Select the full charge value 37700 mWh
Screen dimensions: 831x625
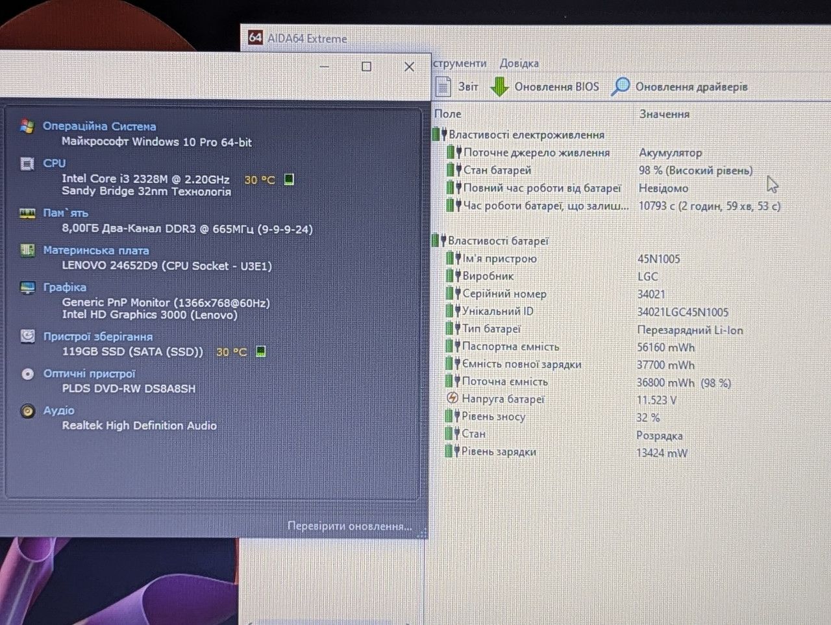[665, 365]
